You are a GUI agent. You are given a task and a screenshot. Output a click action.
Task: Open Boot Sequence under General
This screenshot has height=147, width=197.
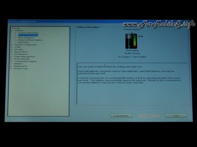[x=26, y=38]
